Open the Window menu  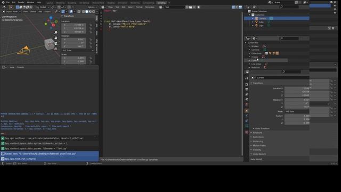click(x=30, y=2)
